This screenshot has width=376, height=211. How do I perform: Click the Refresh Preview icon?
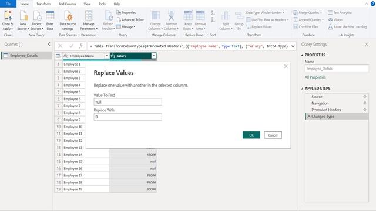point(108,16)
